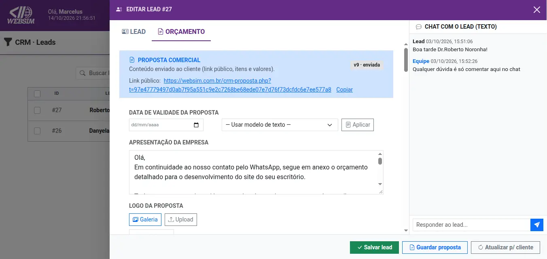Switch to the LEAD tab
This screenshot has height=259, width=547.
[134, 31]
